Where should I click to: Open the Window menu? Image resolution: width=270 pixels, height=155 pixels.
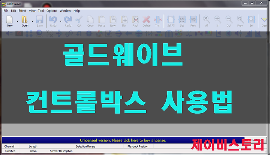tap(65, 11)
